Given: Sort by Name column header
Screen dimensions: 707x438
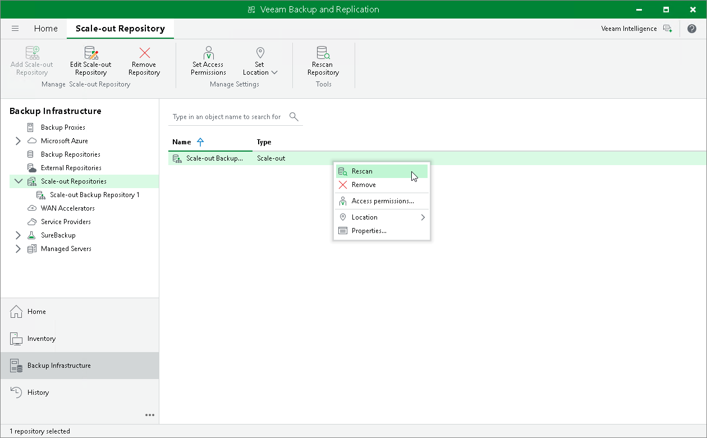Looking at the screenshot, I should click(x=182, y=142).
